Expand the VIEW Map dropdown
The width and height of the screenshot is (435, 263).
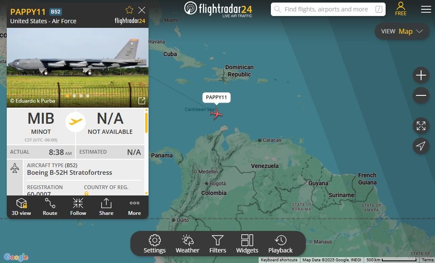click(x=402, y=31)
